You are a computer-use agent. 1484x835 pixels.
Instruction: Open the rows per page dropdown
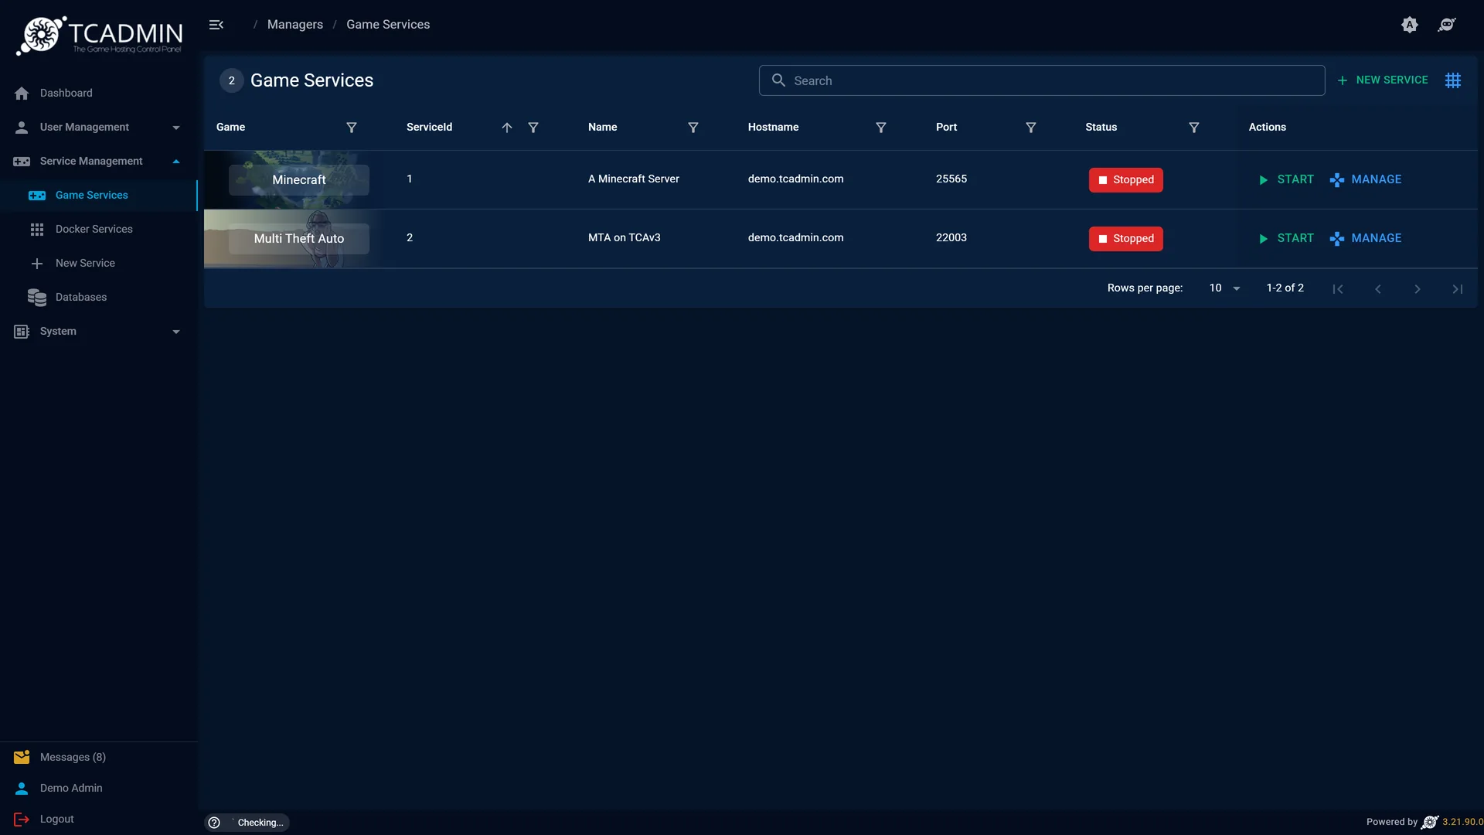[1224, 288]
